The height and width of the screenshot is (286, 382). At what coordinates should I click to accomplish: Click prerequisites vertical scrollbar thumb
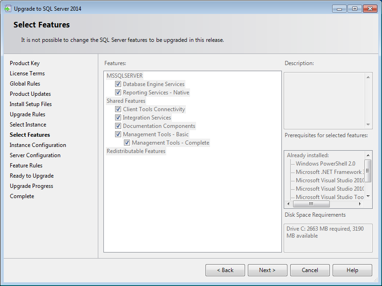click(x=368, y=171)
